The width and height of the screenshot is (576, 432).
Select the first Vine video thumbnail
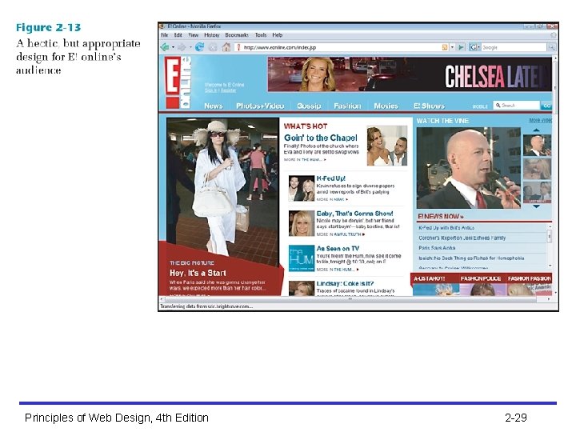(537, 145)
